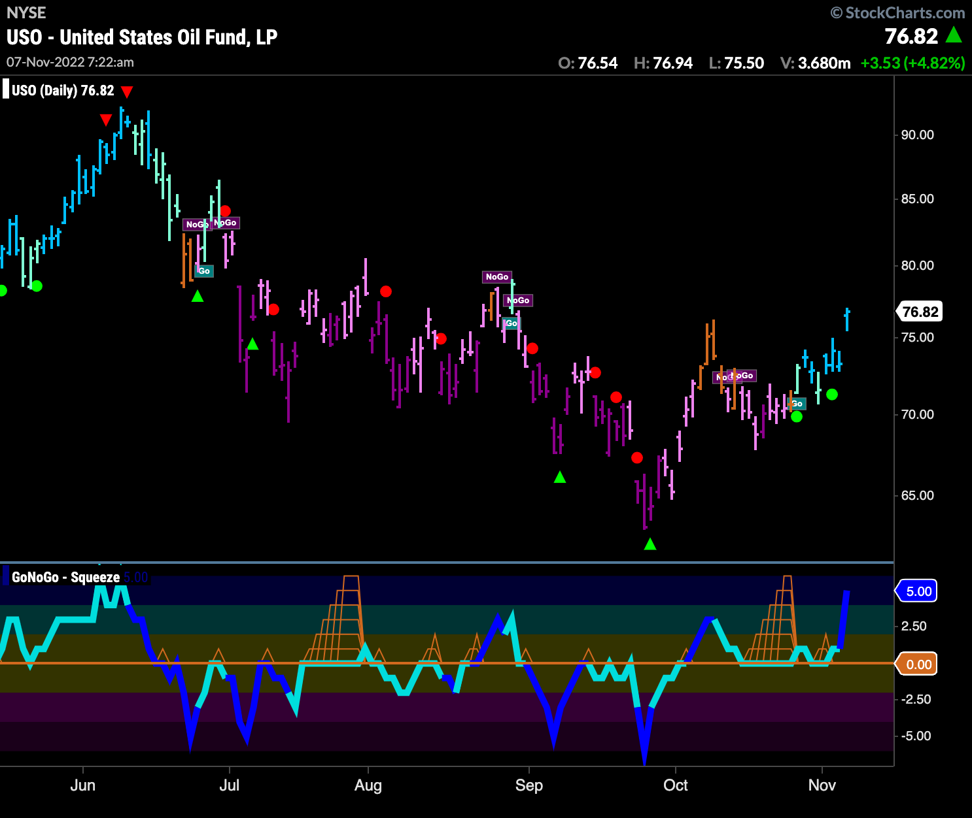Click the green up-triangle at the late September low
Viewport: 972px width, 818px height.
[x=650, y=544]
